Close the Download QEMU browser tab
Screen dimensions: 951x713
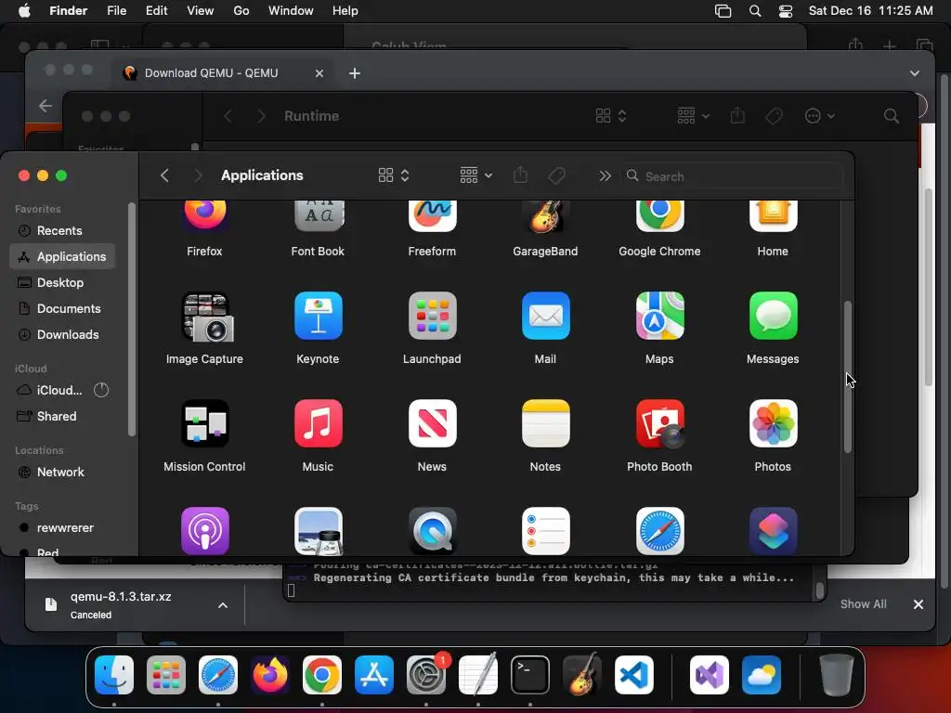pyautogui.click(x=319, y=73)
